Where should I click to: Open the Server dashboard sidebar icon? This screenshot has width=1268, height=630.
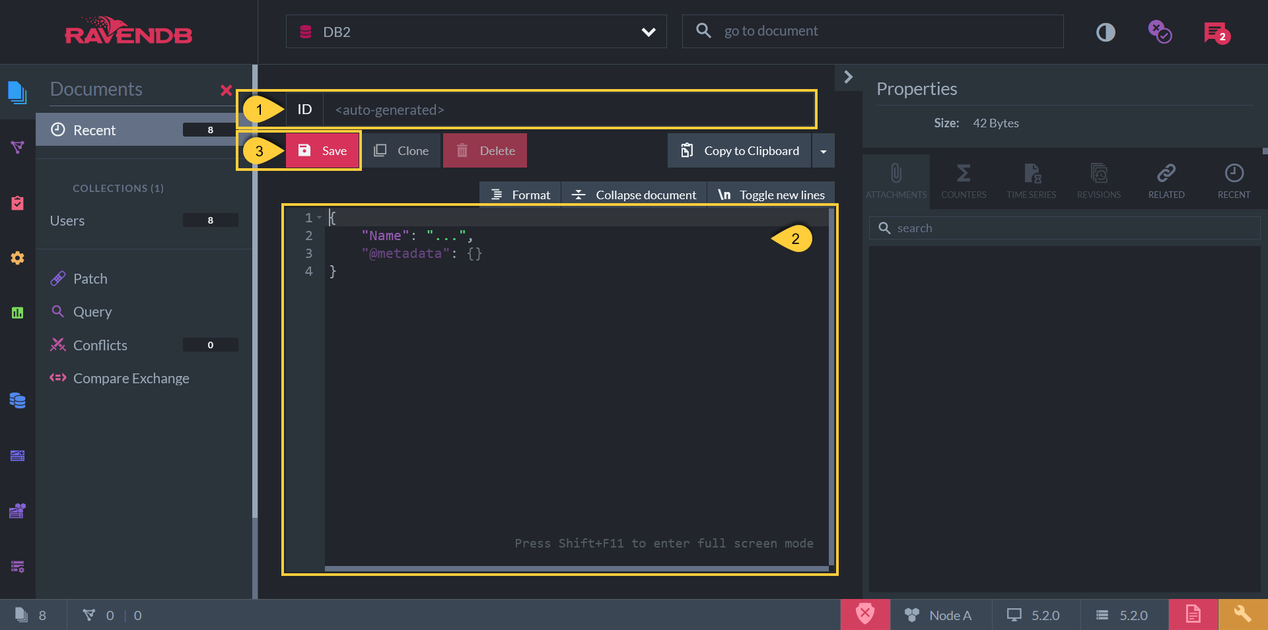click(x=17, y=456)
